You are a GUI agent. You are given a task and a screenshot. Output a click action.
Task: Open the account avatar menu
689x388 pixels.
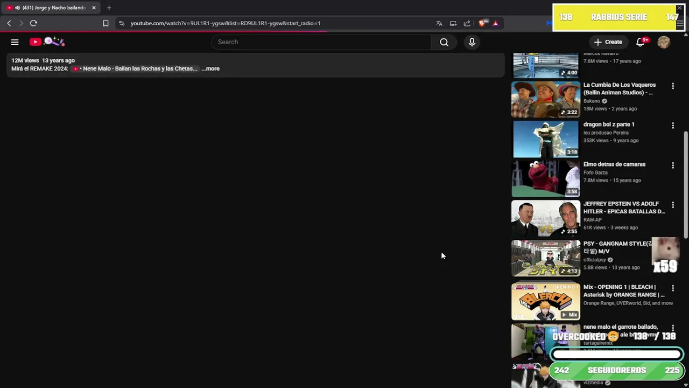pos(664,42)
